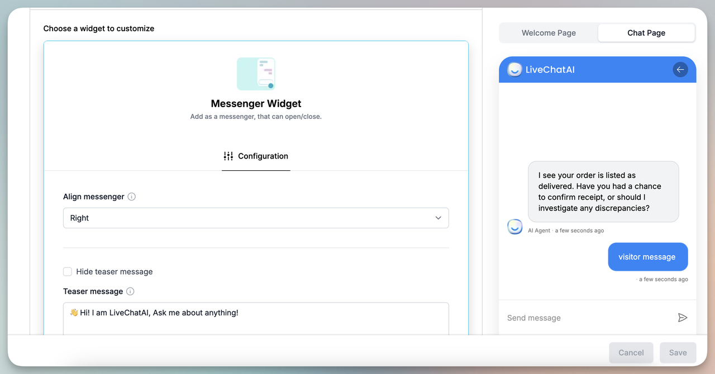
Task: Click the Messenger Widget illustration icon
Action: 256,73
